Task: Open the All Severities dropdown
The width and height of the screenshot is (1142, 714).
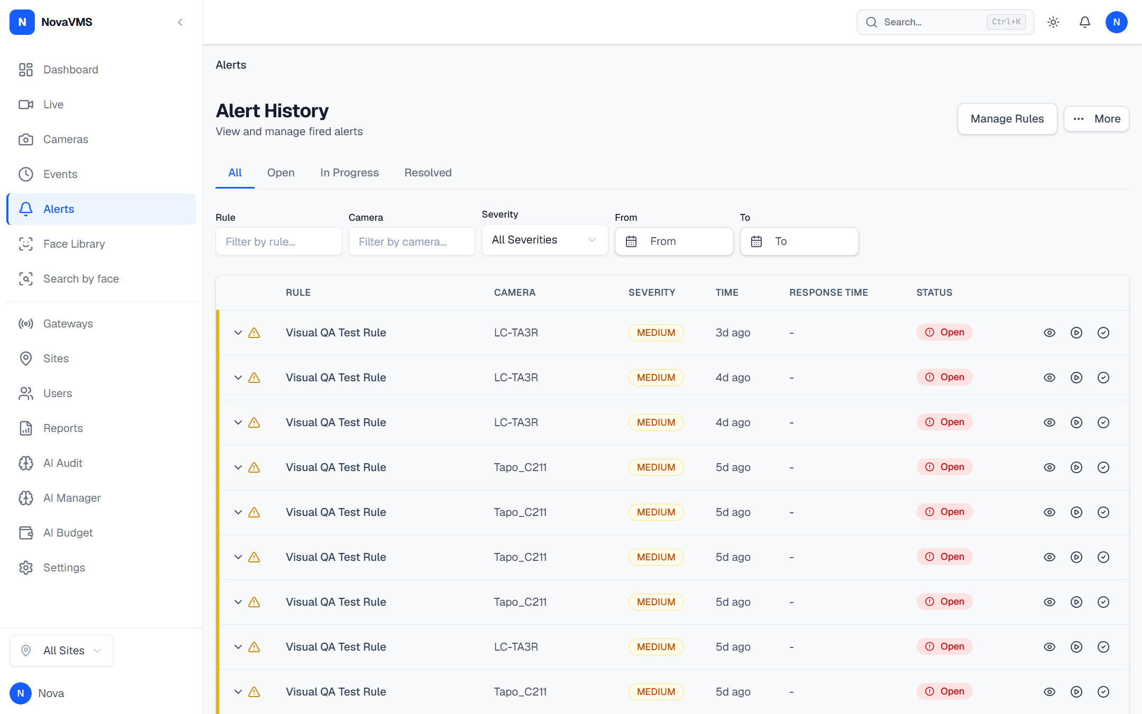Action: click(x=545, y=240)
